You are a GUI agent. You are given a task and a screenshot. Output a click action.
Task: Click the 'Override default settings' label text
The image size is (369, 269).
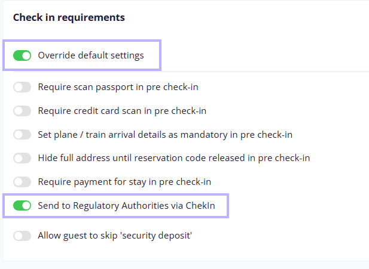click(91, 55)
